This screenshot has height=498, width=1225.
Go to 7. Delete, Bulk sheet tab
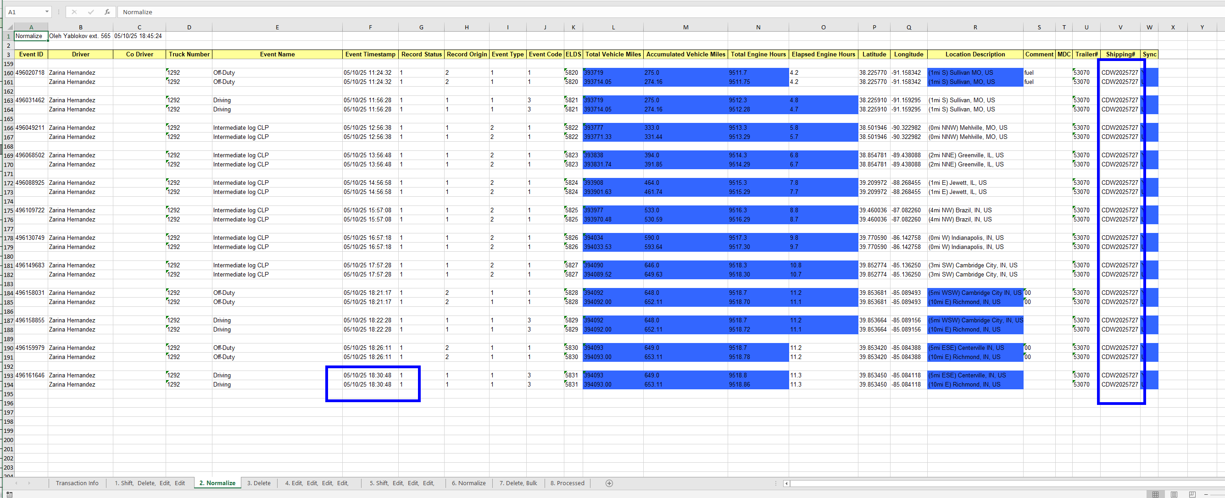coord(518,483)
